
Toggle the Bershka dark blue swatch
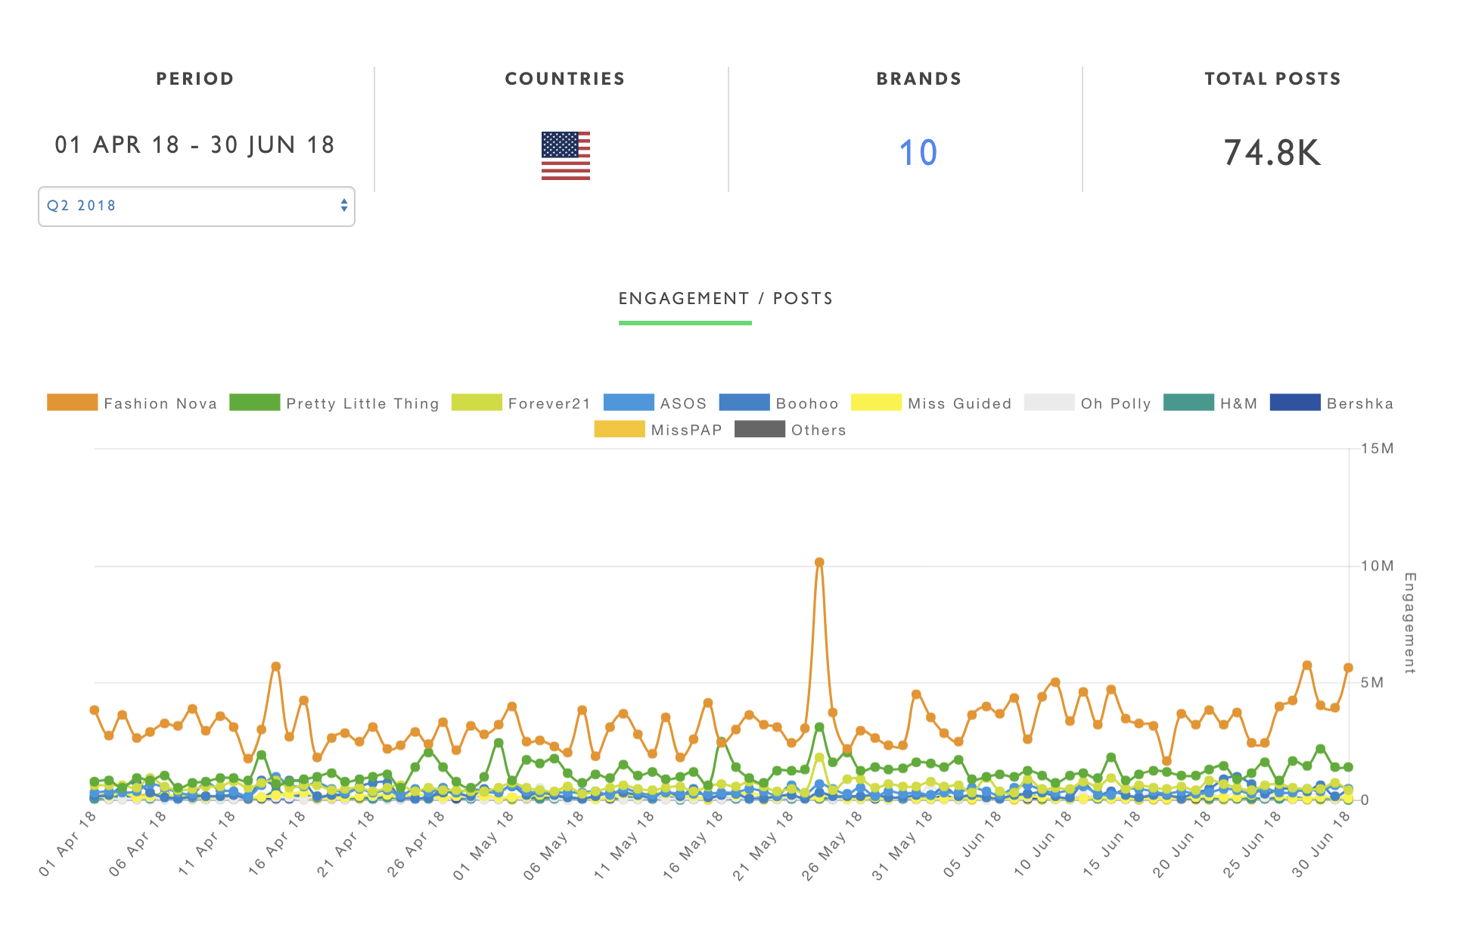[x=1295, y=402]
